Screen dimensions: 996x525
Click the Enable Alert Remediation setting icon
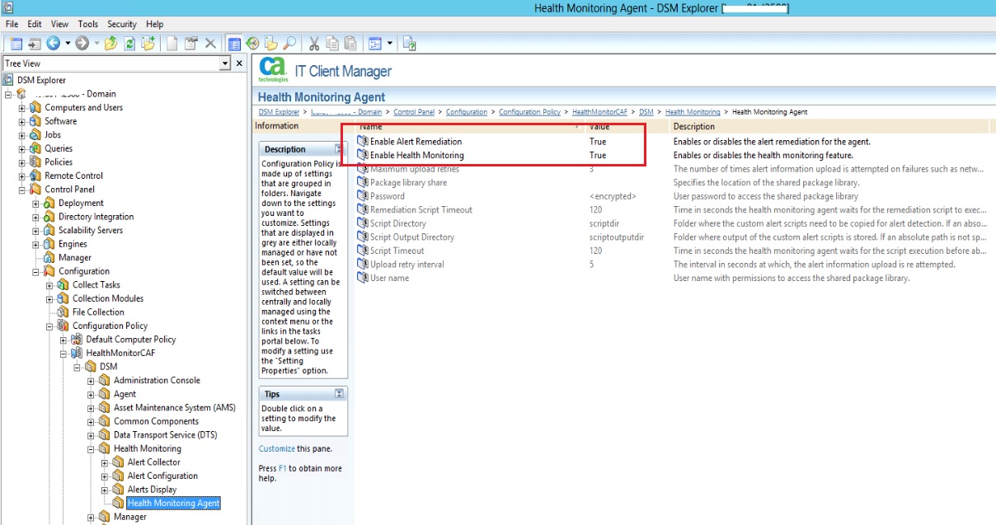[363, 142]
